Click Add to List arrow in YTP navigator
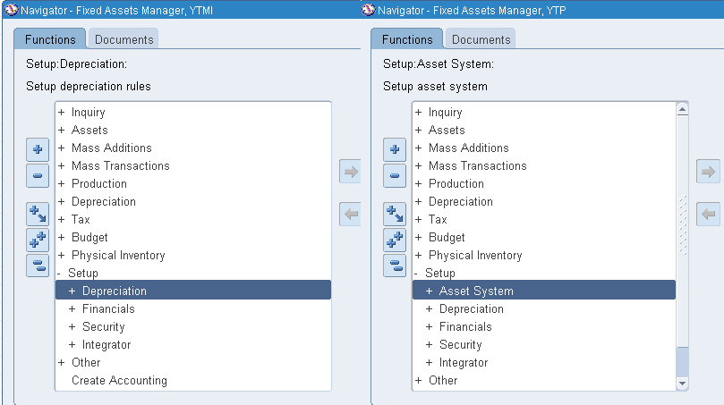Image resolution: width=724 pixels, height=405 pixels. pos(708,172)
